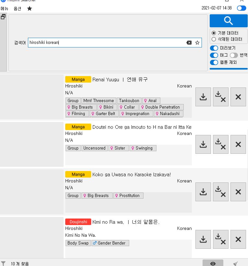Enable the 번역 translation switch
This screenshot has width=248, height=266.
pyautogui.click(x=234, y=55)
